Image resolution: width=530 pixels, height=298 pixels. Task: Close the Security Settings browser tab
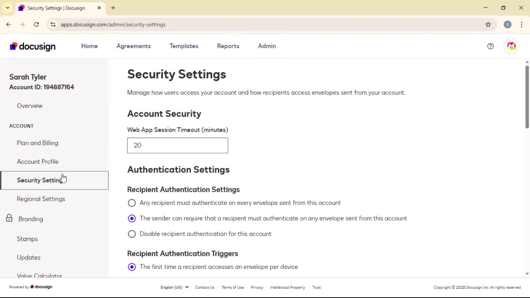click(99, 8)
